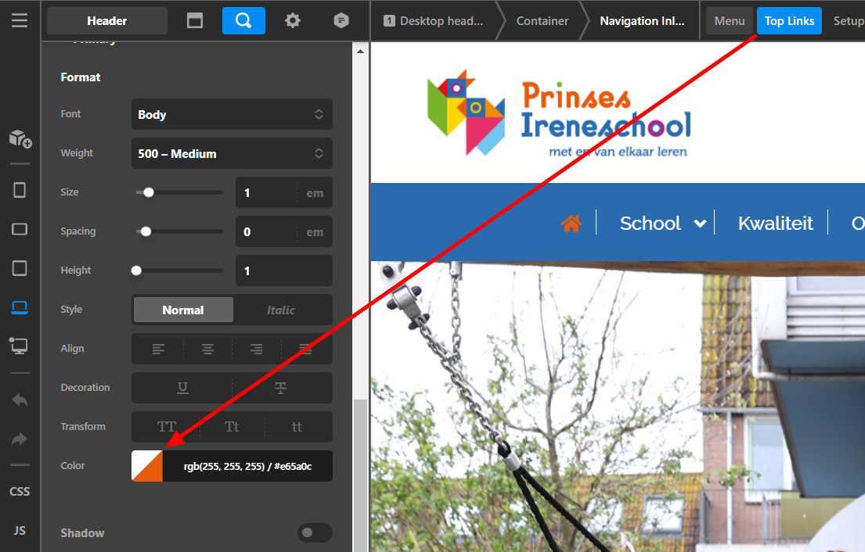865x552 pixels.
Task: Click the Height value input field
Action: click(x=284, y=271)
